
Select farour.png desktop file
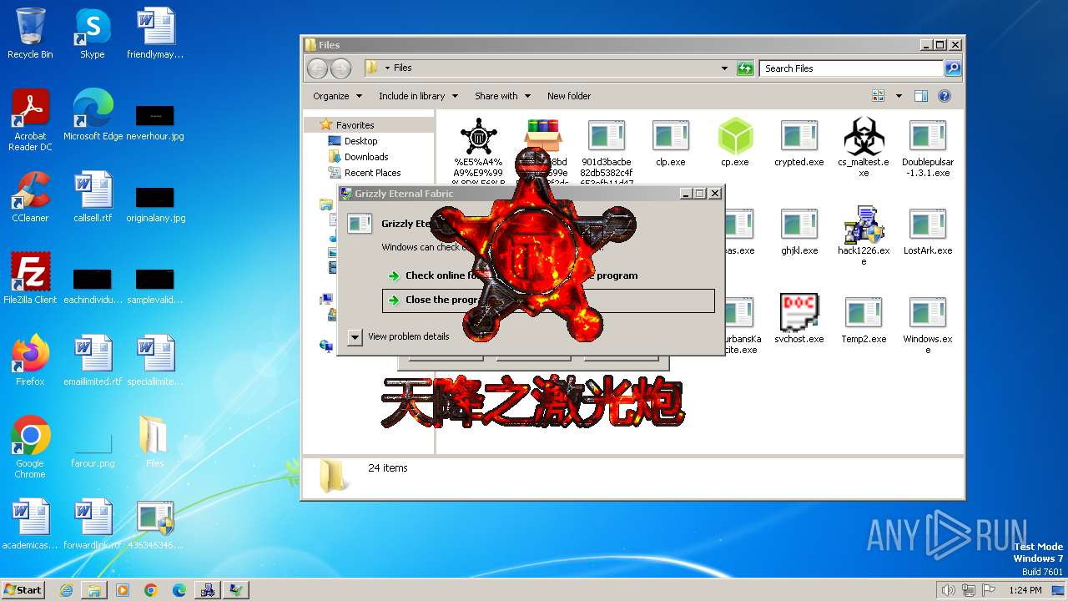click(x=93, y=451)
